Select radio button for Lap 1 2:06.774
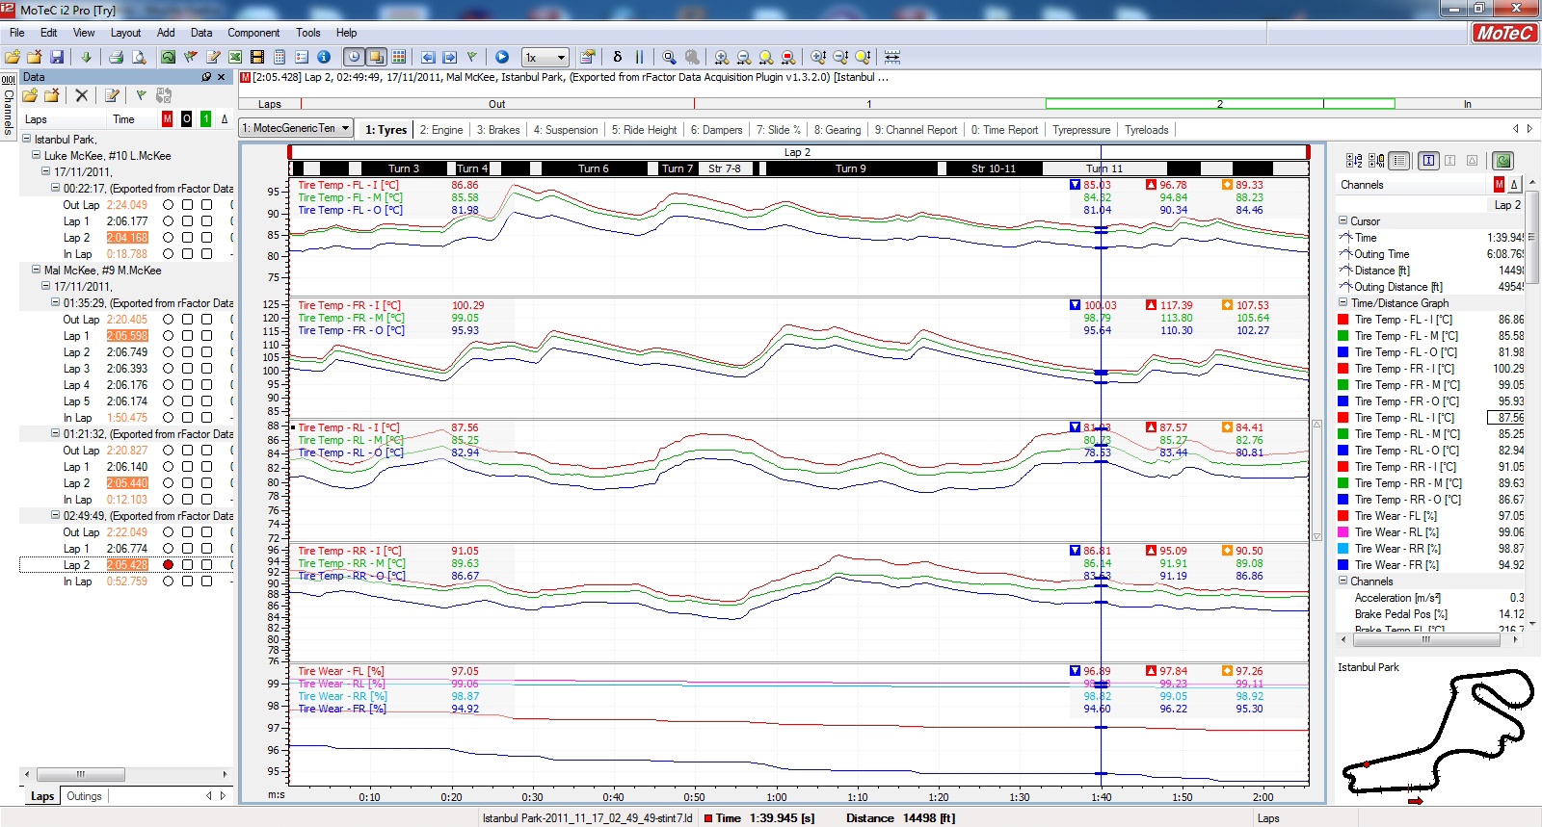 tap(169, 549)
